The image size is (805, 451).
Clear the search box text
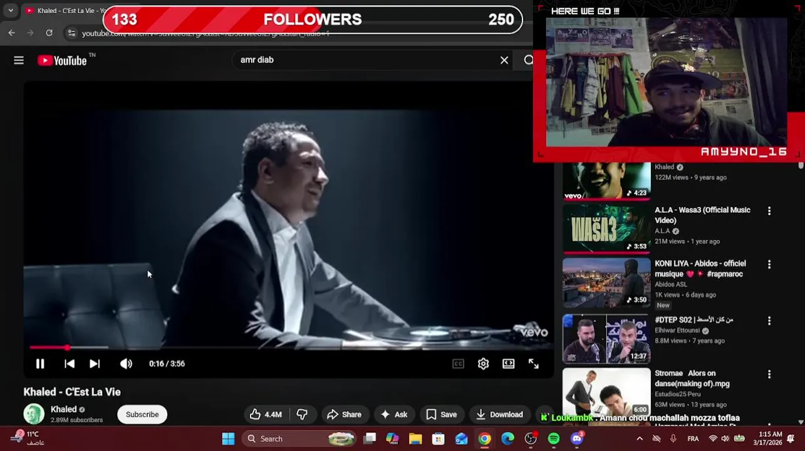pos(504,60)
